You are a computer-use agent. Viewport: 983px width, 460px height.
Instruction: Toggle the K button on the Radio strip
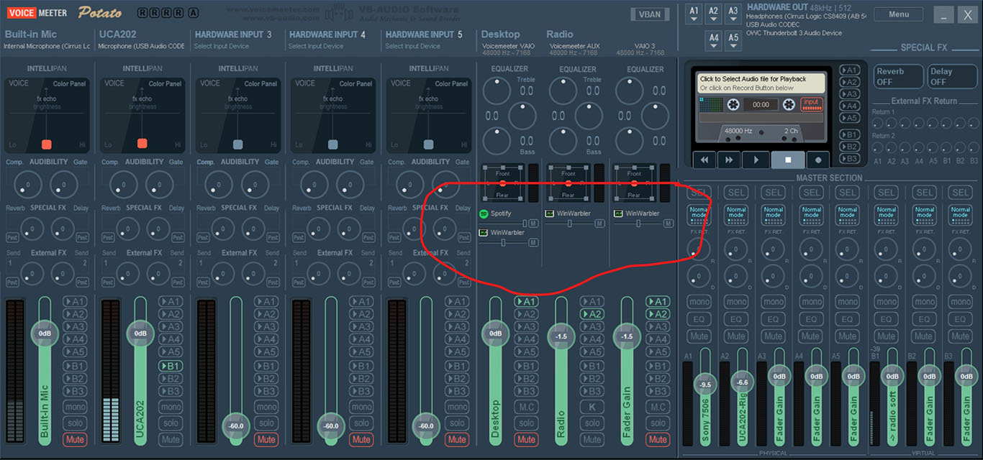(592, 407)
